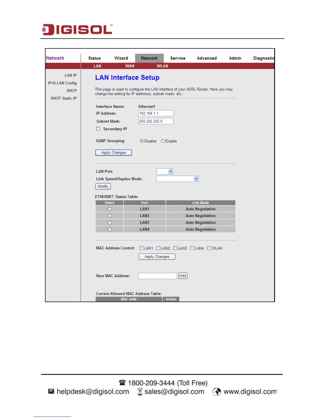The image size is (324, 419).
Task: Click Auto Negotiation in the LAN4 row
Action: pyautogui.click(x=201, y=230)
